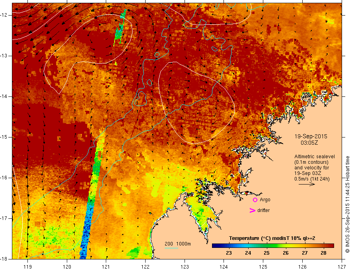
Task: Click the temperature colorbar at 25 degrees
Action: [267, 245]
